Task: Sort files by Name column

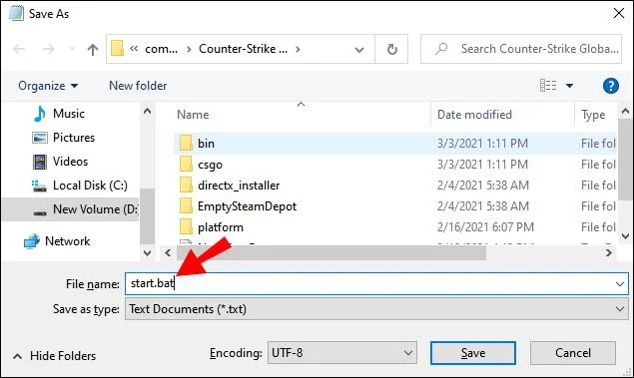Action: [193, 115]
